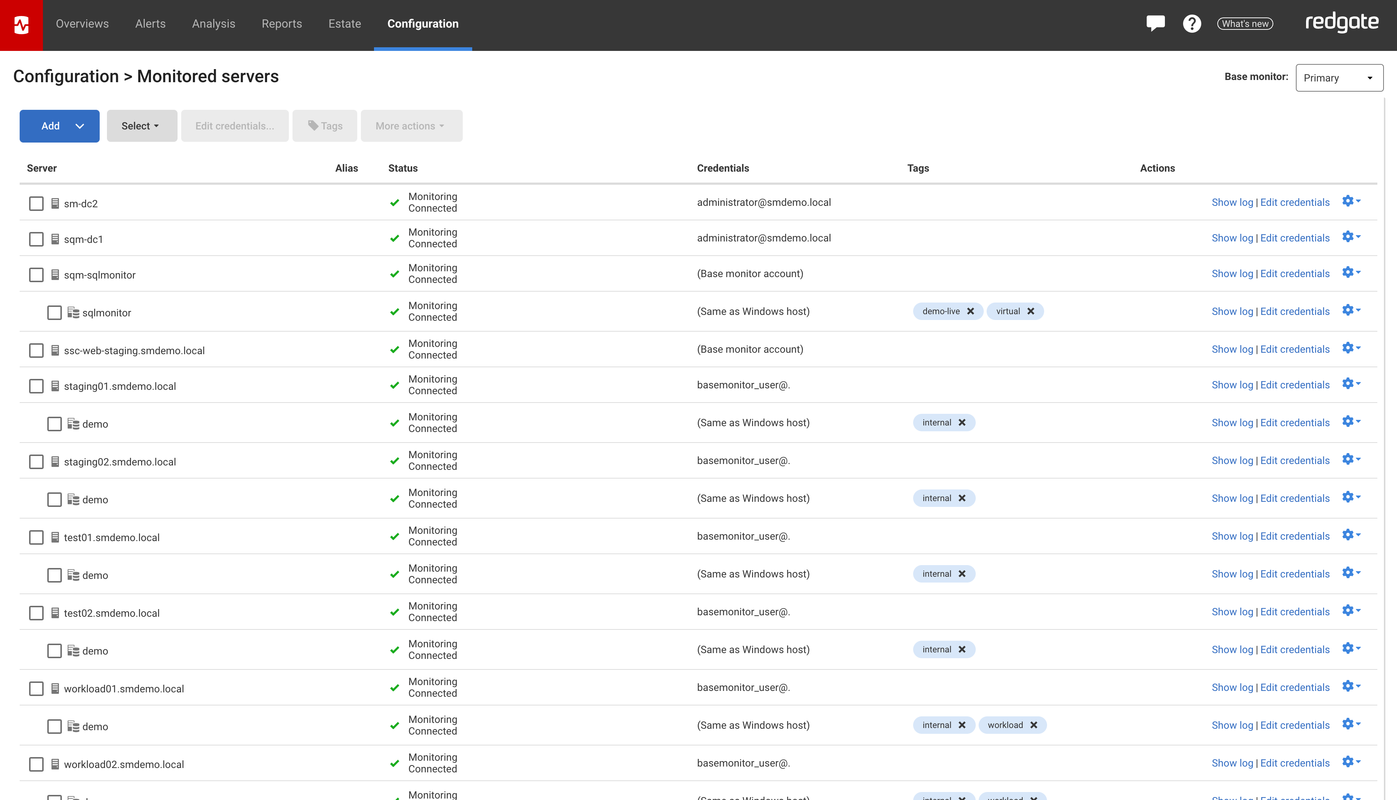Click the SQL Monitor heartbeat logo icon
Viewport: 1397px width, 800px height.
click(21, 25)
